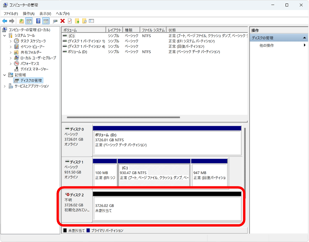Expand the 共有フォルダー node
Viewport: 309px width, 242px height.
[11, 52]
